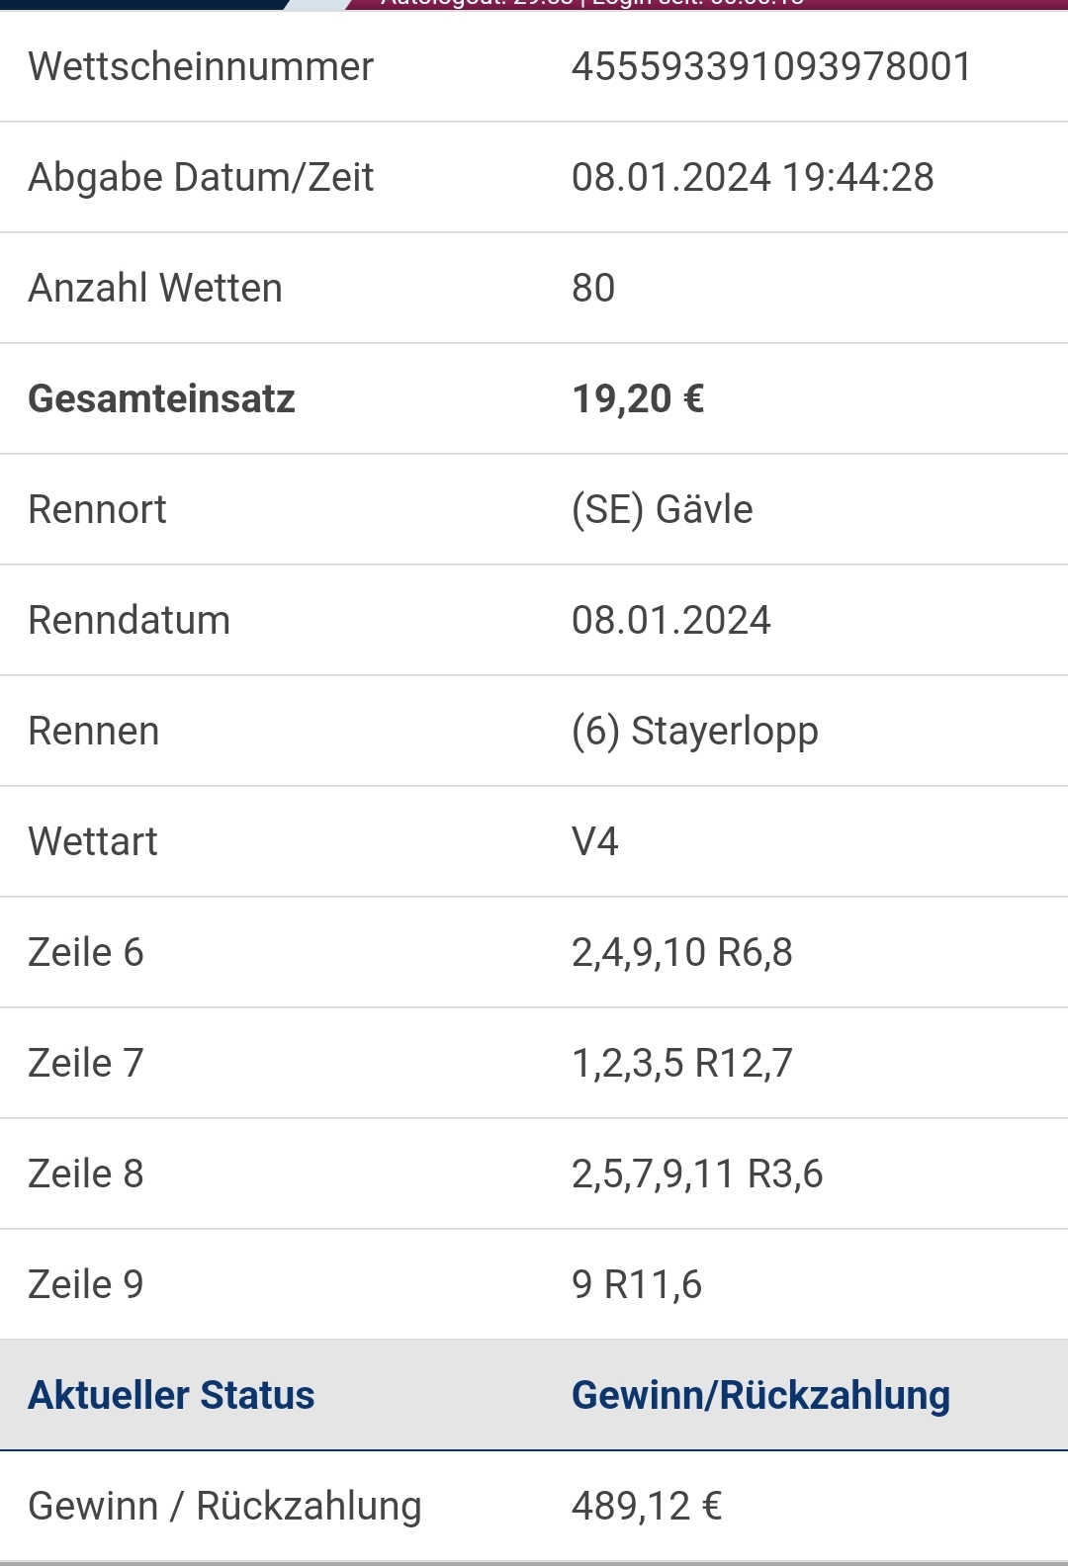Image resolution: width=1068 pixels, height=1566 pixels.
Task: Select the payout amount 489,12 €
Action: [647, 1507]
